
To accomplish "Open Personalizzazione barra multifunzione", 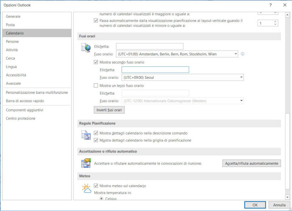I will (37, 92).
